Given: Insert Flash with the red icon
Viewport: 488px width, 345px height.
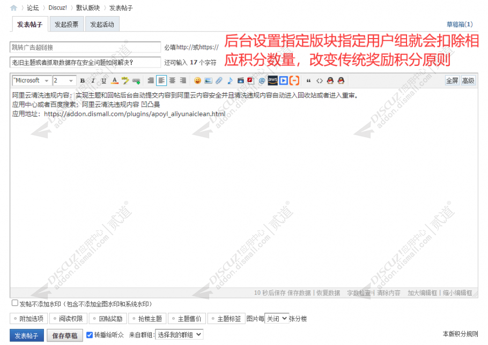Looking at the screenshot, I should (251, 81).
